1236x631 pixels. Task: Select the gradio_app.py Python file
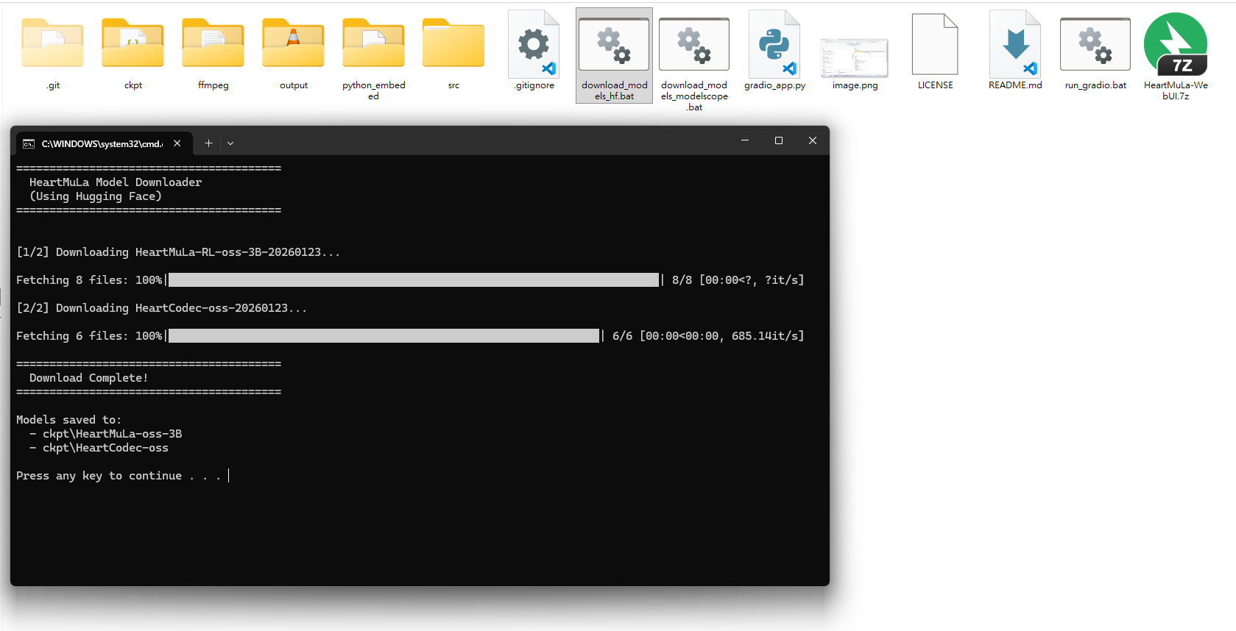point(774,44)
